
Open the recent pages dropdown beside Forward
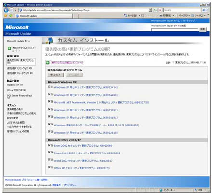point(16,10)
